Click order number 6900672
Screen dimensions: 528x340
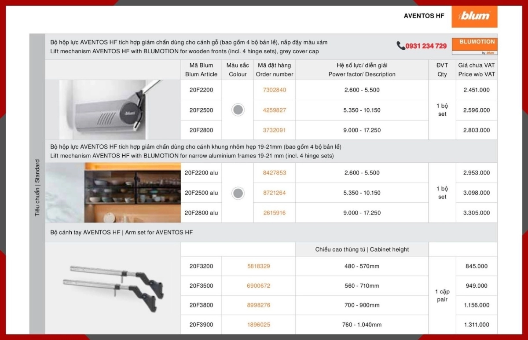pos(258,286)
